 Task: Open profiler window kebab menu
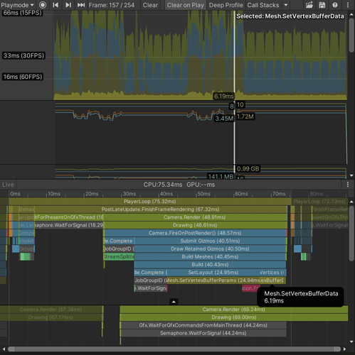pyautogui.click(x=348, y=5)
